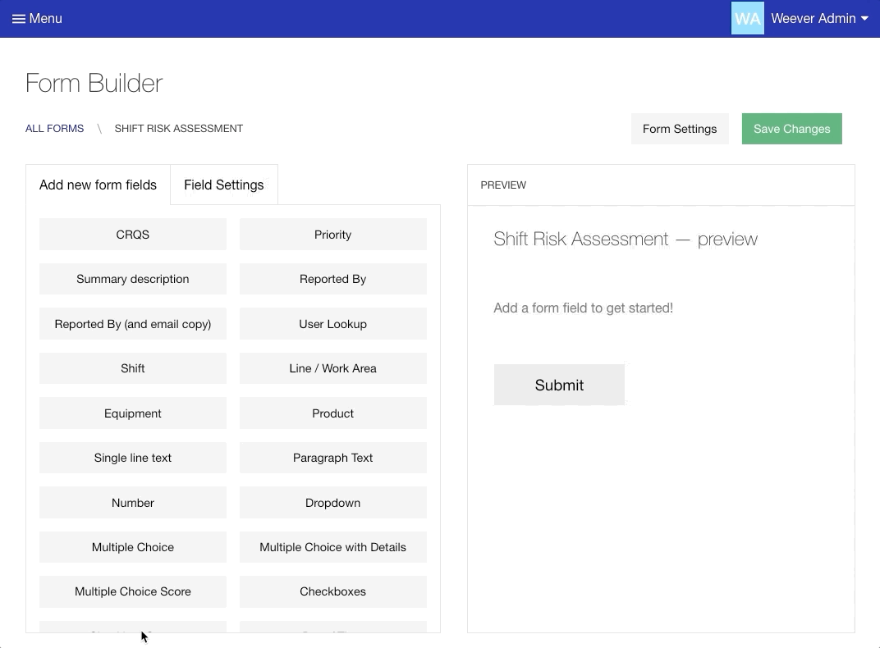
Task: Add the Line / Work Area field
Action: coord(332,368)
